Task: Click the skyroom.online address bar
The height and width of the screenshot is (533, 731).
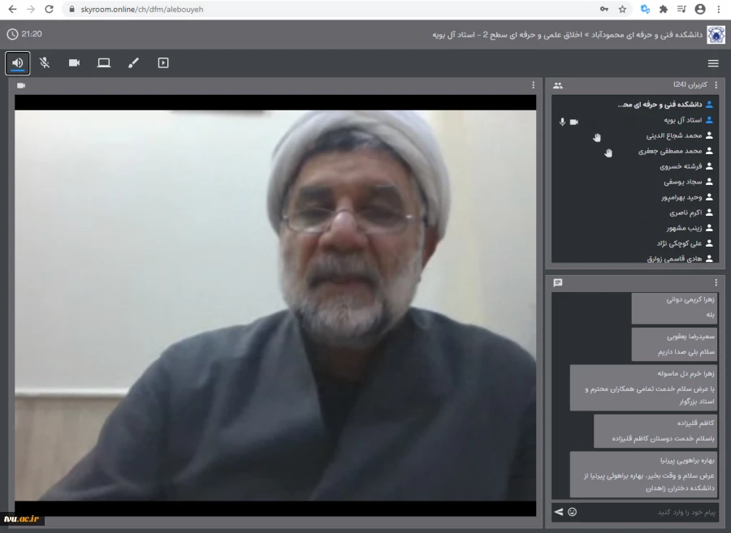Action: pyautogui.click(x=325, y=9)
